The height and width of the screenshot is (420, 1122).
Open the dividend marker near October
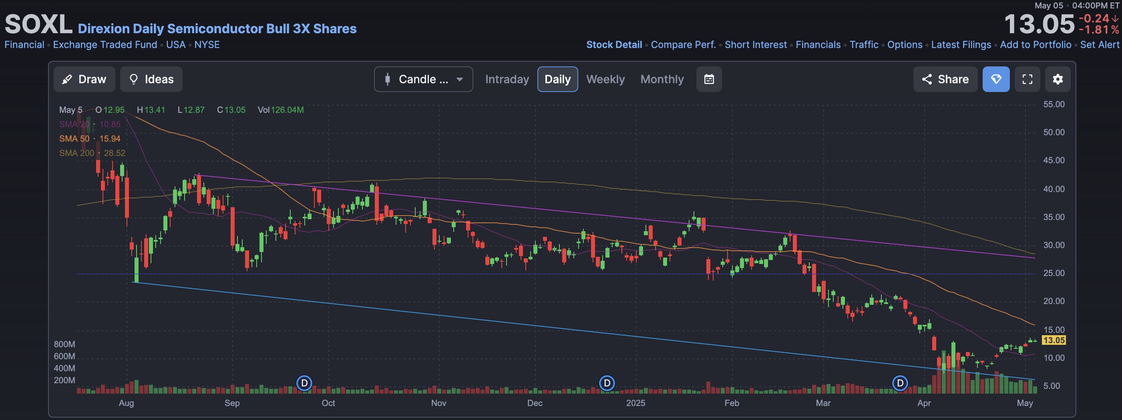click(304, 384)
